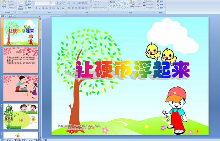Expand the shapes gallery More arrow
The image size is (220, 141).
click(x=128, y=8)
